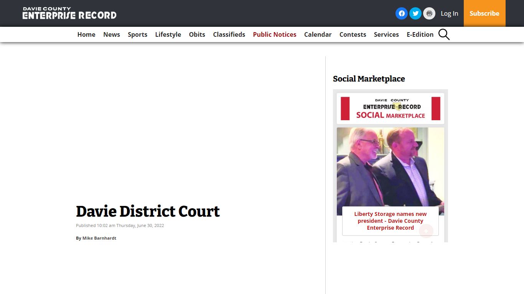Select the author name Mike Barnhardt
This screenshot has height=294, width=524.
click(99, 238)
